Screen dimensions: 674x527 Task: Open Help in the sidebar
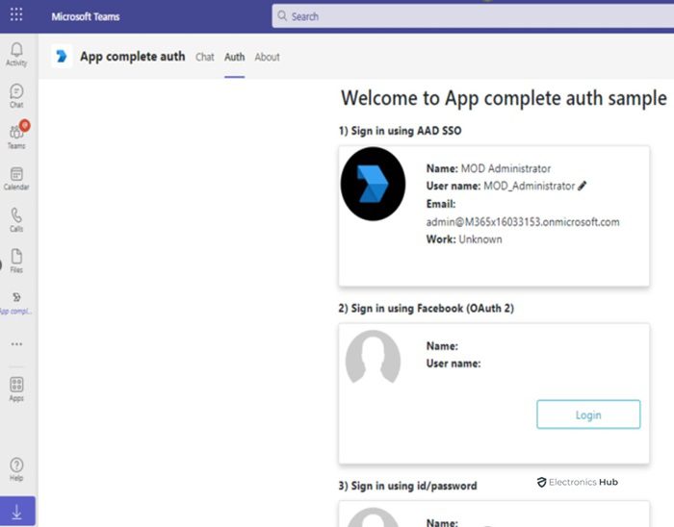coord(16,469)
